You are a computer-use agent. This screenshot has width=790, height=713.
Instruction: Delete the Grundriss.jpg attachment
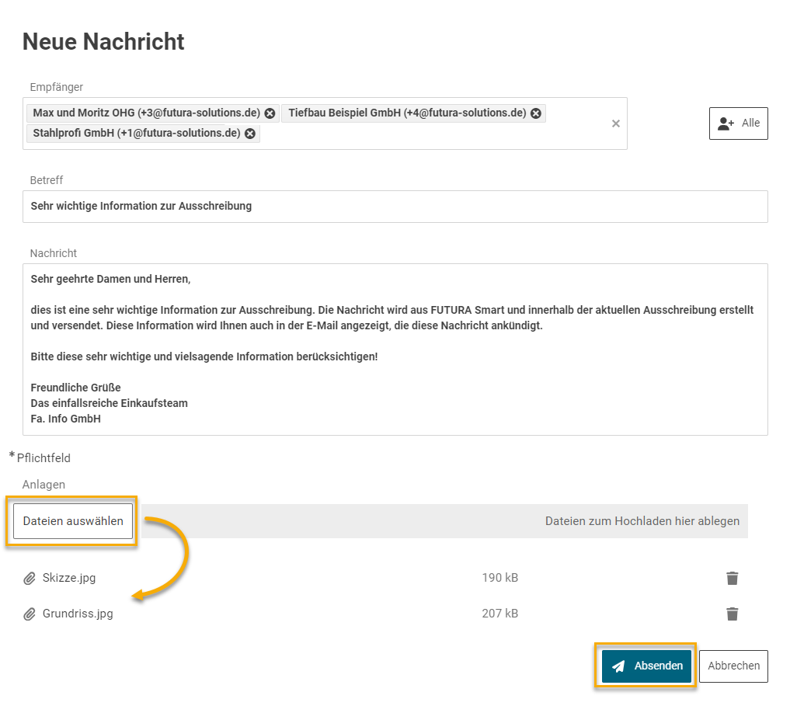click(732, 614)
